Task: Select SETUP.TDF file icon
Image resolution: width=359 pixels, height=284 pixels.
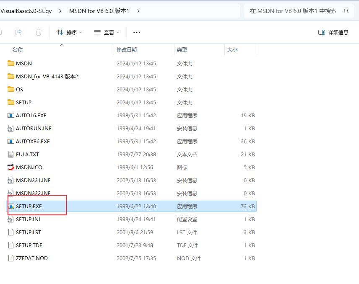Action: [x=11, y=245]
